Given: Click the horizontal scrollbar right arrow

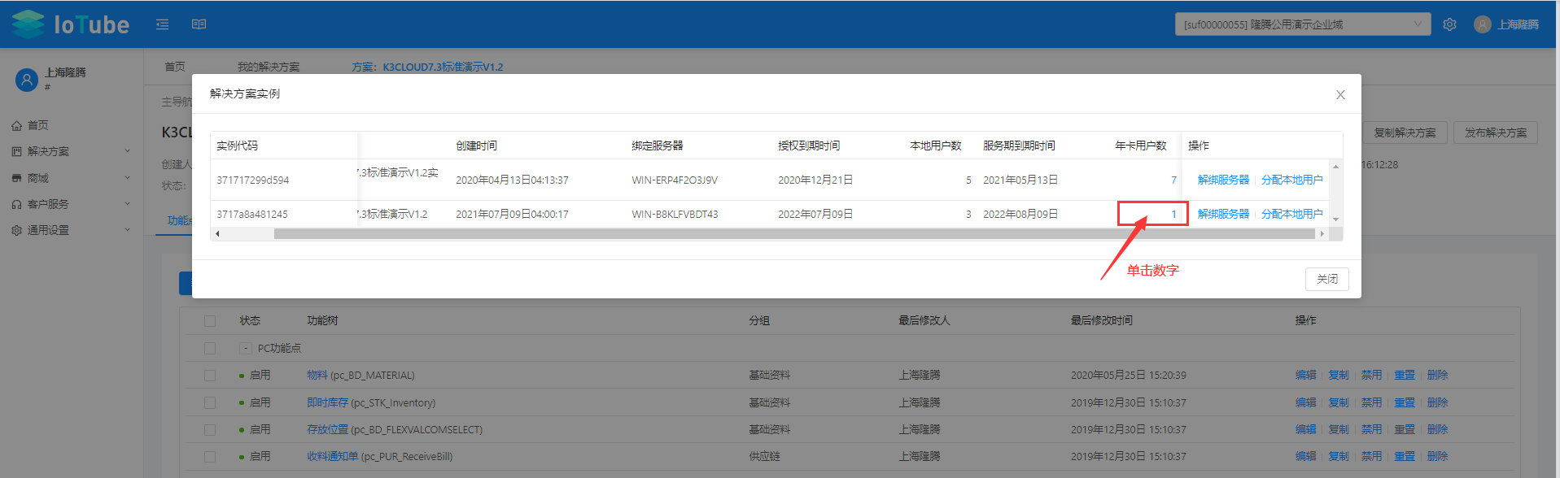Looking at the screenshot, I should [1322, 234].
